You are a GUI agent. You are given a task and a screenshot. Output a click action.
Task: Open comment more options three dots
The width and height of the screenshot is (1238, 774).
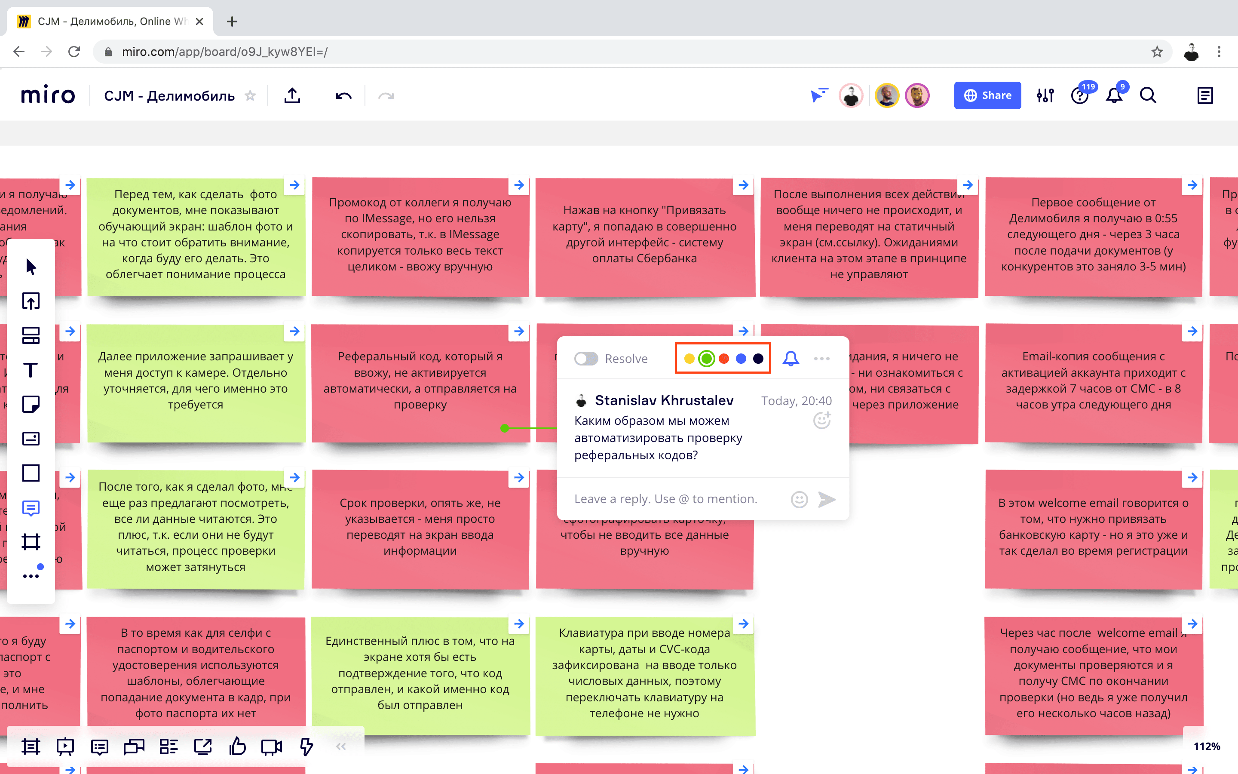pyautogui.click(x=821, y=359)
